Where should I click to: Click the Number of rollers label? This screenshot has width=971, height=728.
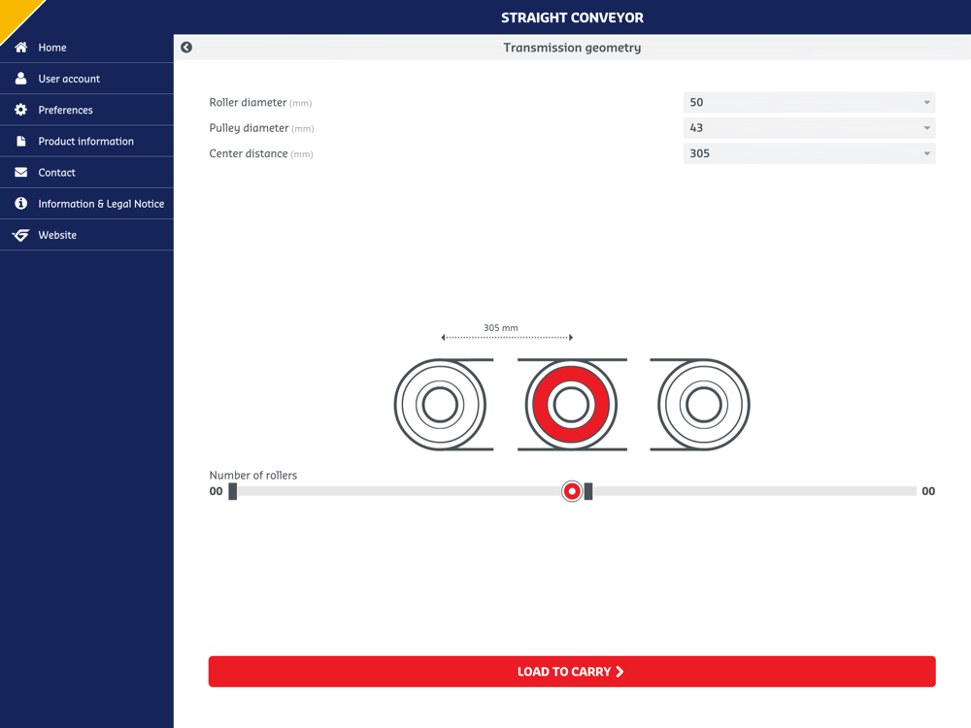(x=253, y=475)
